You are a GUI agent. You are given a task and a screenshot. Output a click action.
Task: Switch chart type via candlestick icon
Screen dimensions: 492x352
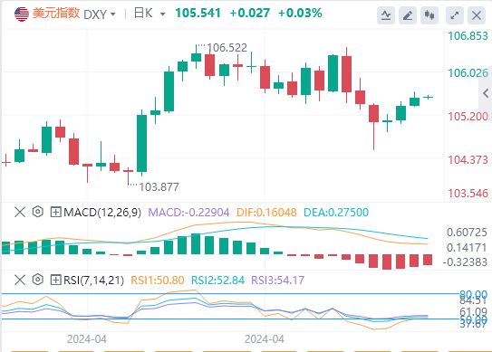(429, 15)
